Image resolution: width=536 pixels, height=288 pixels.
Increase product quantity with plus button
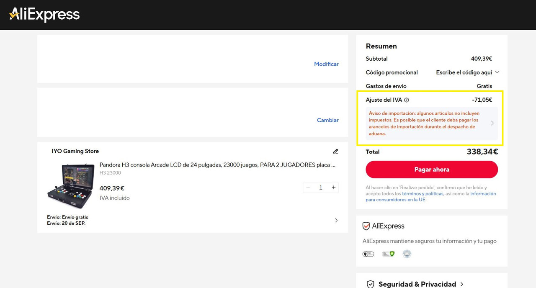pos(334,188)
